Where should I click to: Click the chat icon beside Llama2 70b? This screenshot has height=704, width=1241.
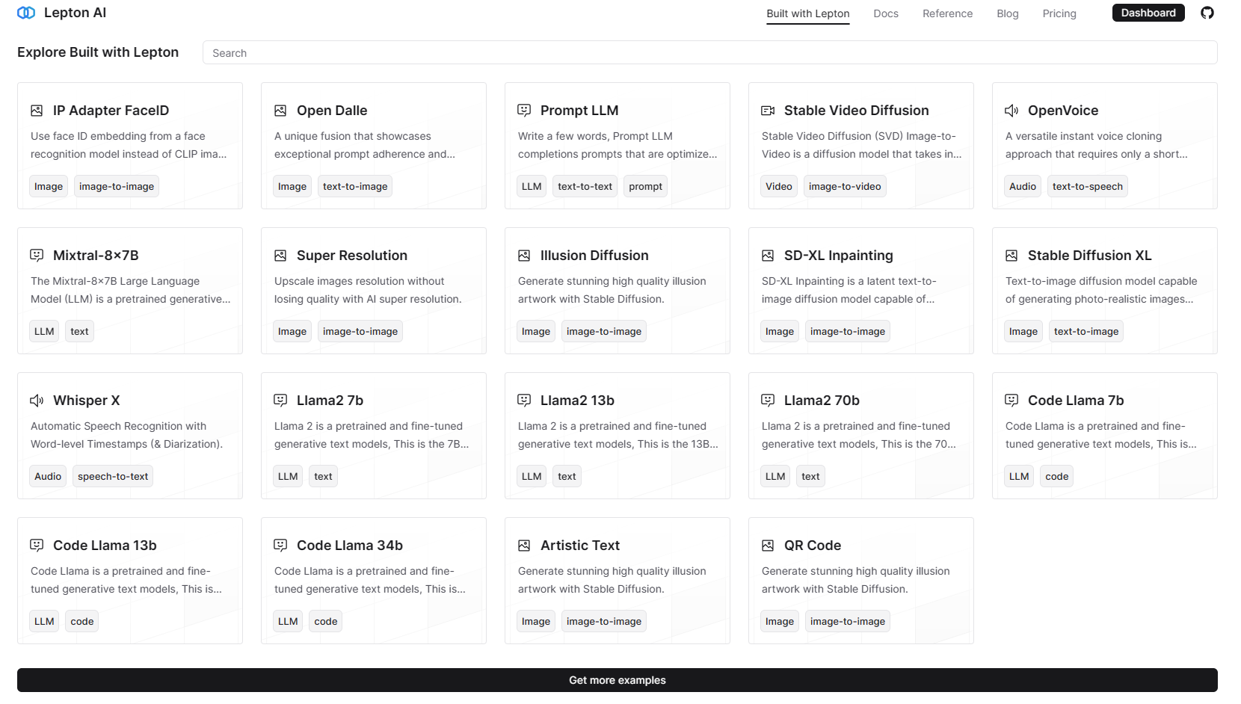(768, 401)
